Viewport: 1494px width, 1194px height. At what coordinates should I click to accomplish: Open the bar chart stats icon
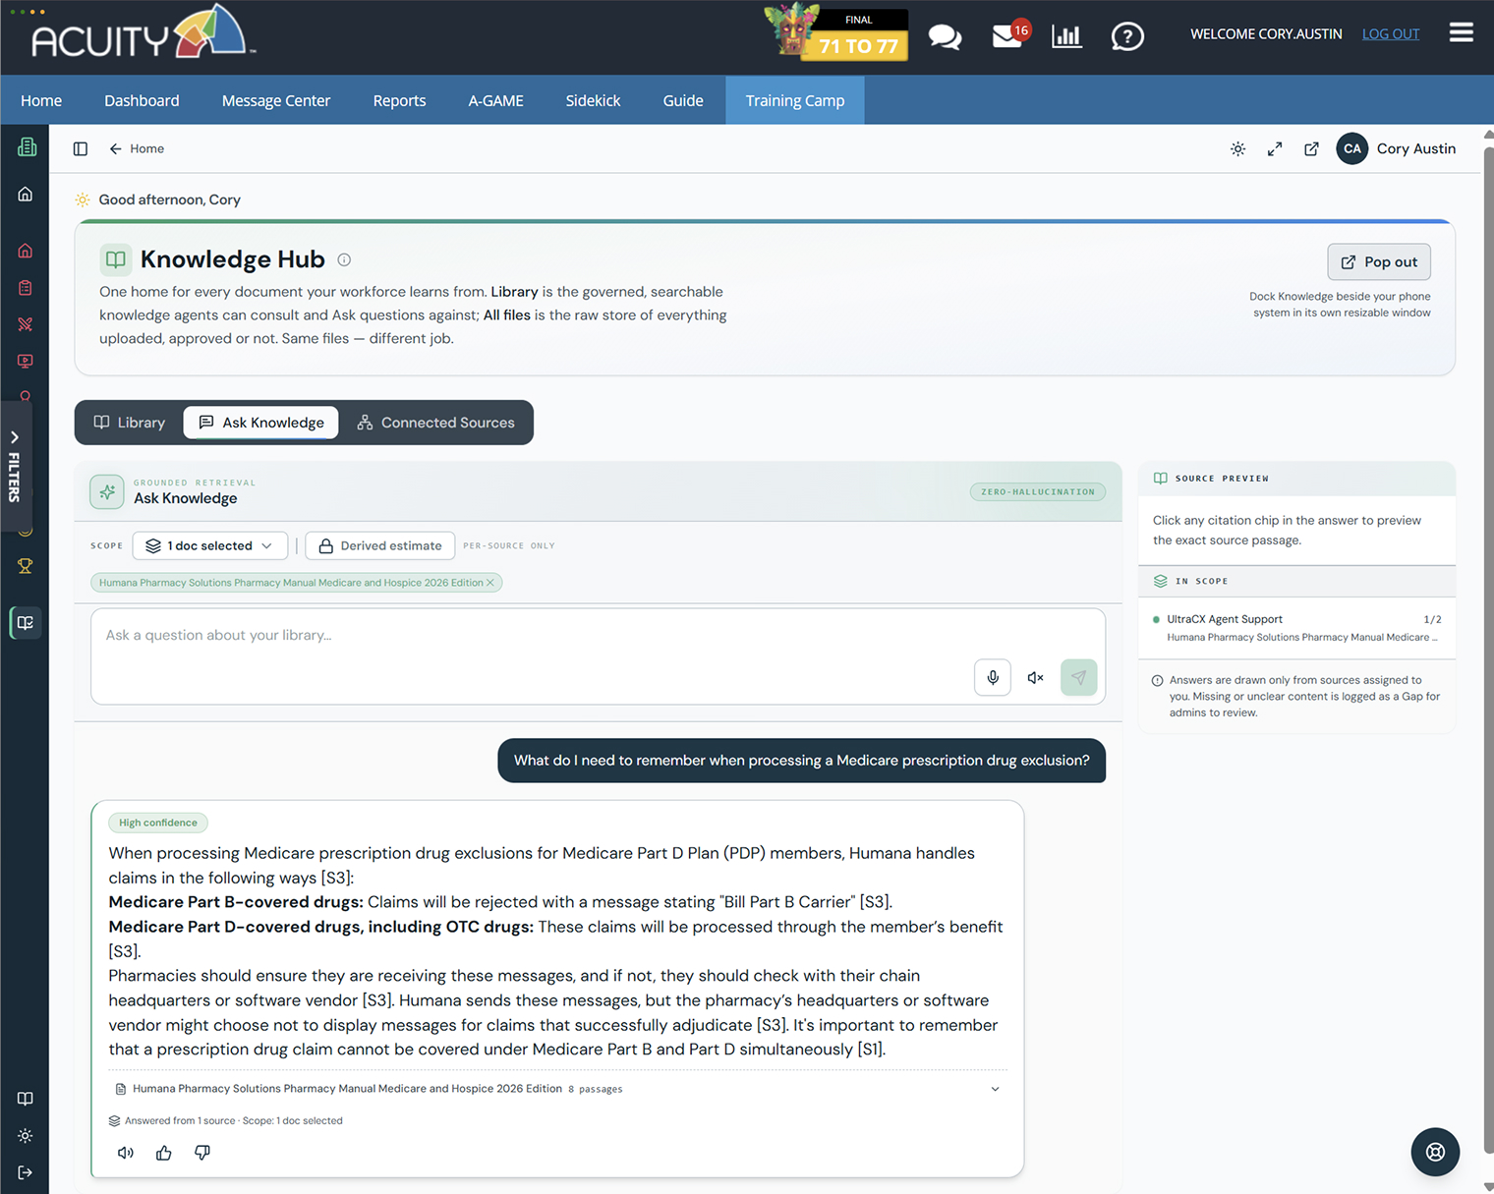point(1066,36)
